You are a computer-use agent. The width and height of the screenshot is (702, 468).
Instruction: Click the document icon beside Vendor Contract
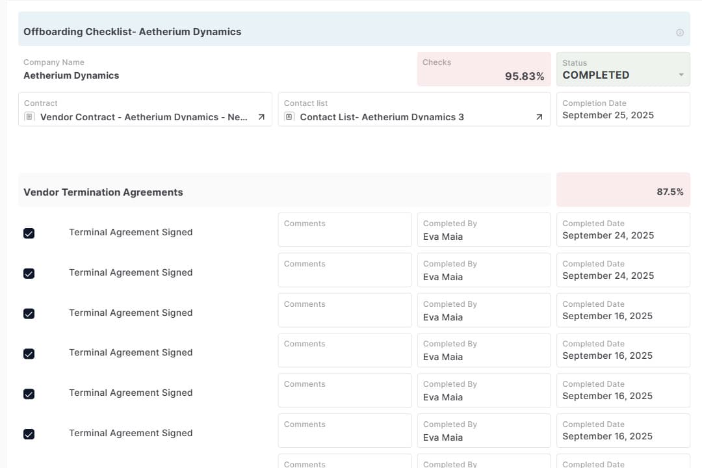(29, 117)
